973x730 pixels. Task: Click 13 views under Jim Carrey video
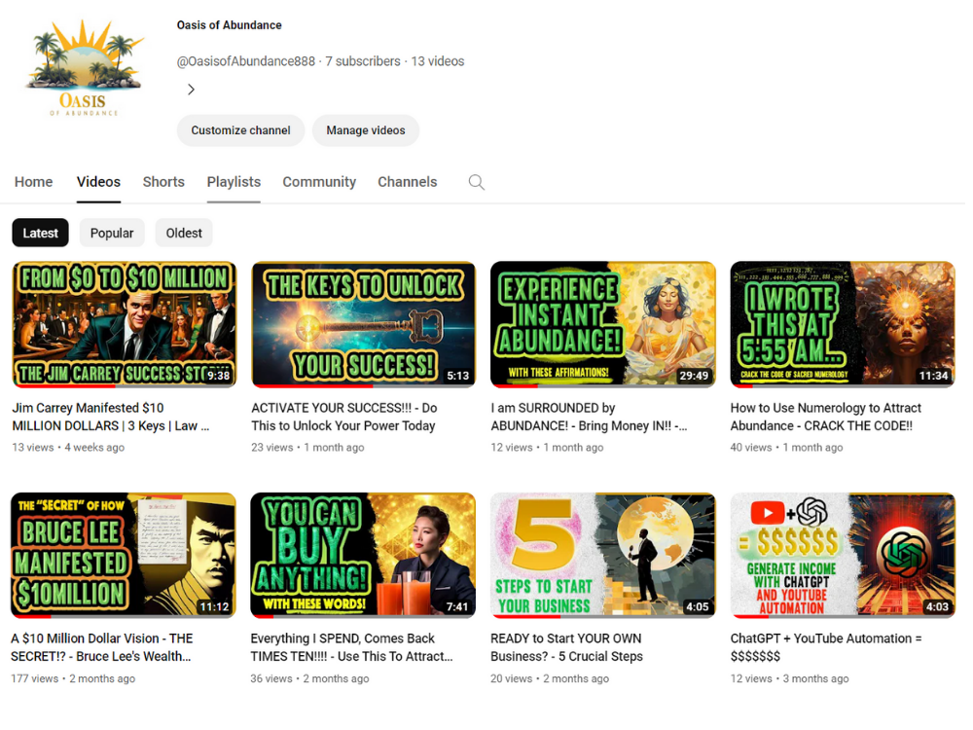(33, 448)
